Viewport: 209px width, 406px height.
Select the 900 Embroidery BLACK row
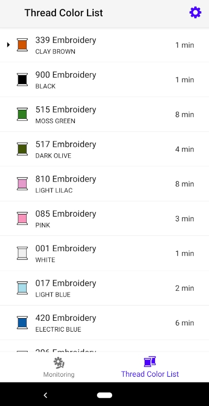pyautogui.click(x=105, y=80)
